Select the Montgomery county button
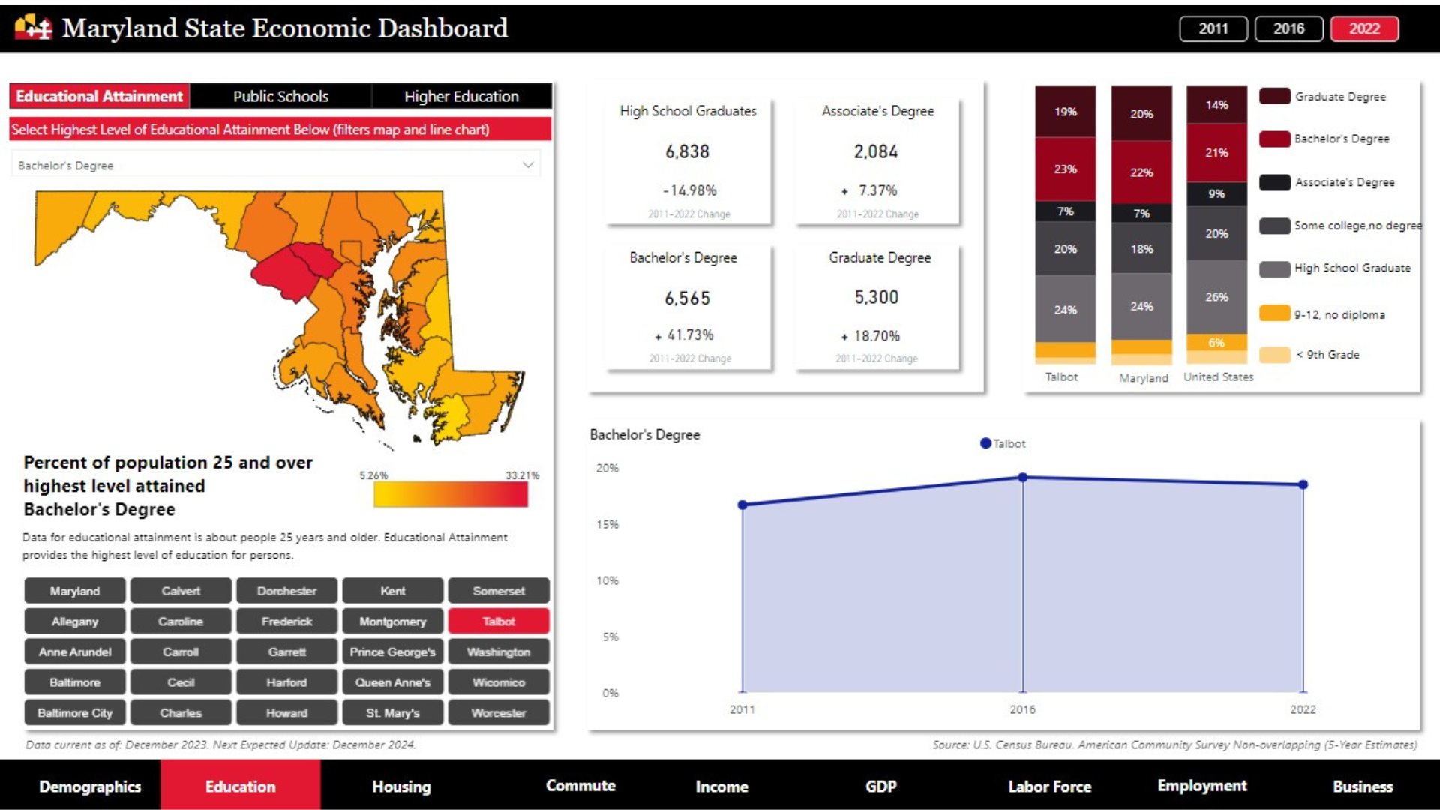Viewport: 1440px width, 810px height. point(392,622)
